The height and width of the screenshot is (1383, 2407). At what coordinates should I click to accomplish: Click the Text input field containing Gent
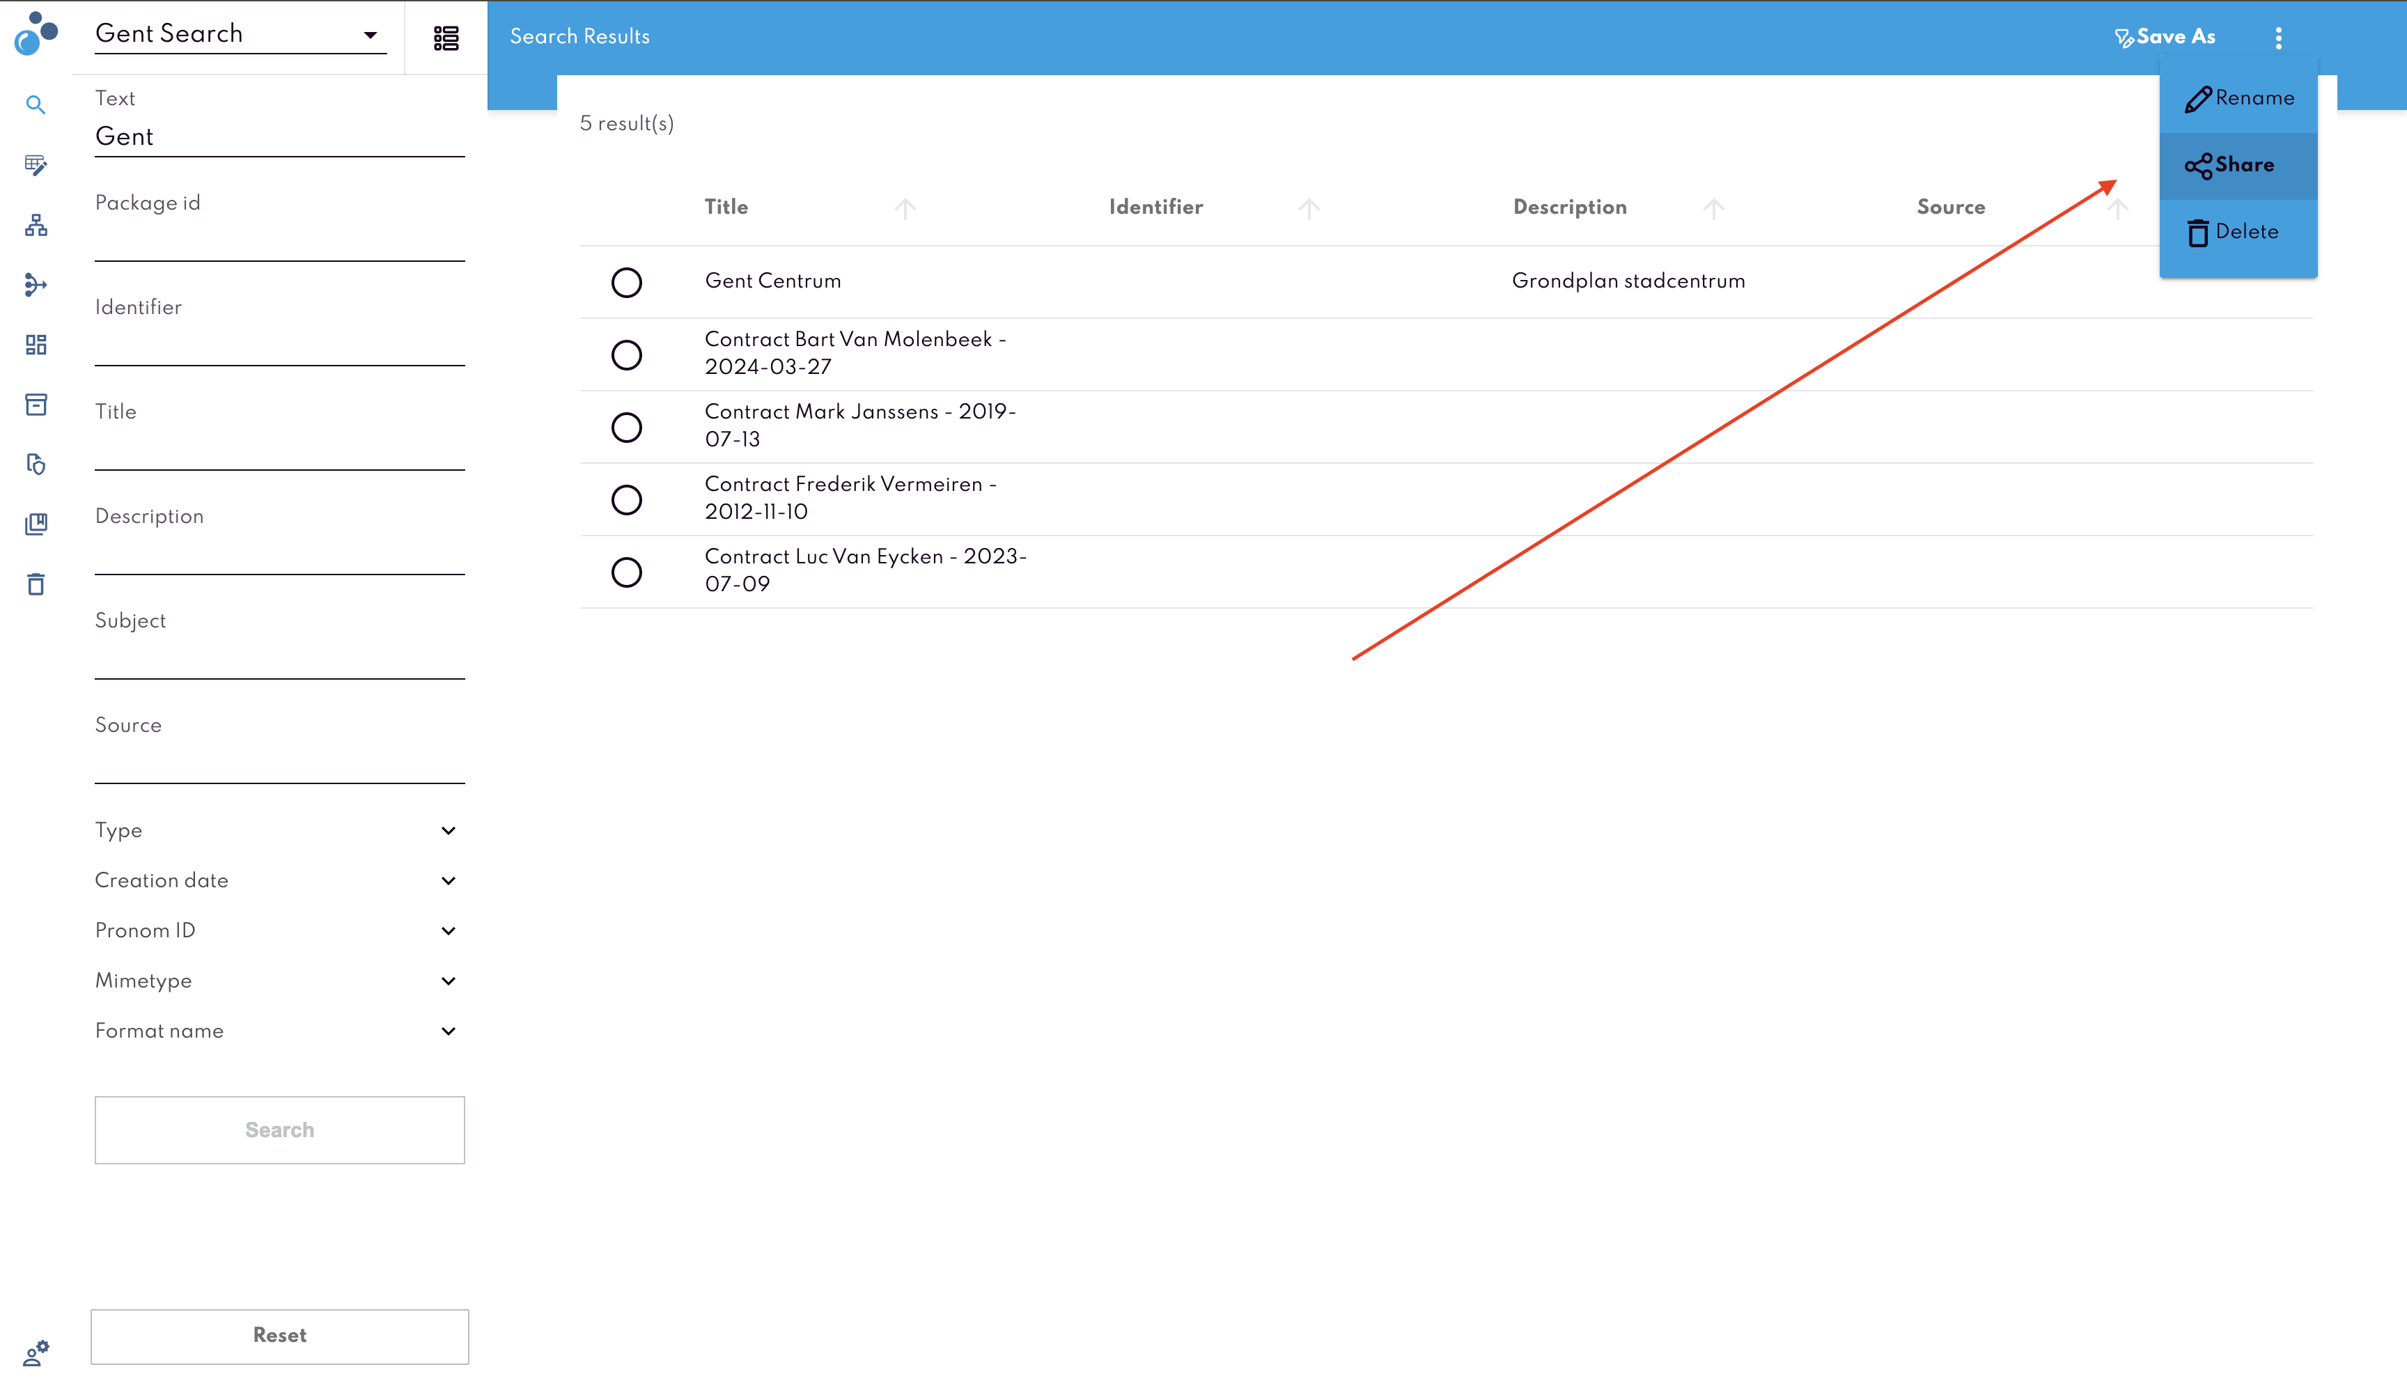coord(279,136)
